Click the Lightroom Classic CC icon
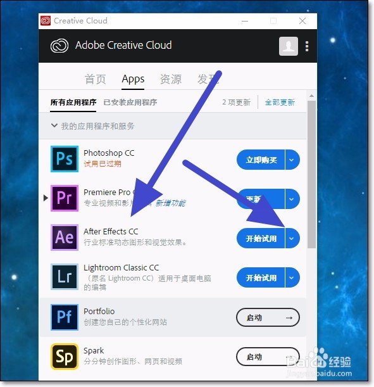The height and width of the screenshot is (387, 374). coord(65,276)
